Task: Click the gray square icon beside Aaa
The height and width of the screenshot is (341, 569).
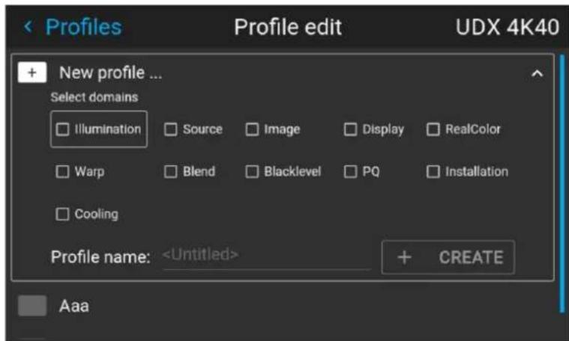Action: [x=32, y=306]
